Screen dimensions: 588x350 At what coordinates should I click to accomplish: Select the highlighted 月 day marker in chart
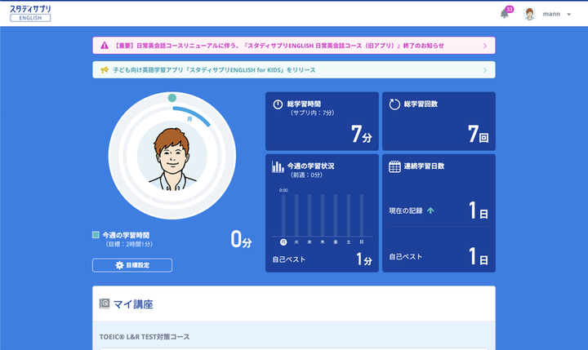tap(283, 242)
